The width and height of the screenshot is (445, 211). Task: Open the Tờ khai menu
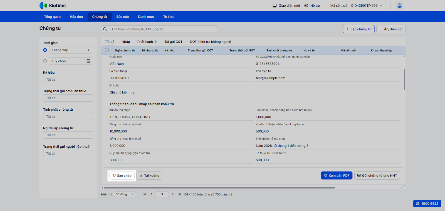pos(169,17)
